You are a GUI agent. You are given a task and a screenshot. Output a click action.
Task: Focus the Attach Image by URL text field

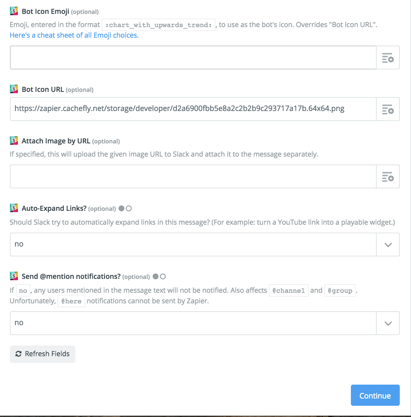[x=193, y=176]
